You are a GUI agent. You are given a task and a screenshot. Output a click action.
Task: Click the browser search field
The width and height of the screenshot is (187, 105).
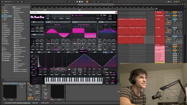(17, 5)
